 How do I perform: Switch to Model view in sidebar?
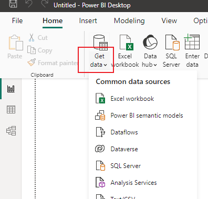pos(11,131)
